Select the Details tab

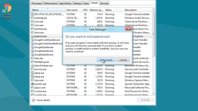pos(94,3)
